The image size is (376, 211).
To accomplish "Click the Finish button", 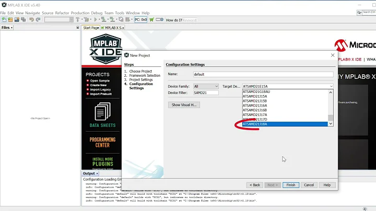I will tap(291, 185).
